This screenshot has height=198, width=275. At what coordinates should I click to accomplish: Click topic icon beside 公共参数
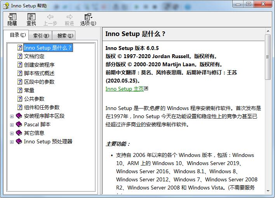click(x=20, y=99)
